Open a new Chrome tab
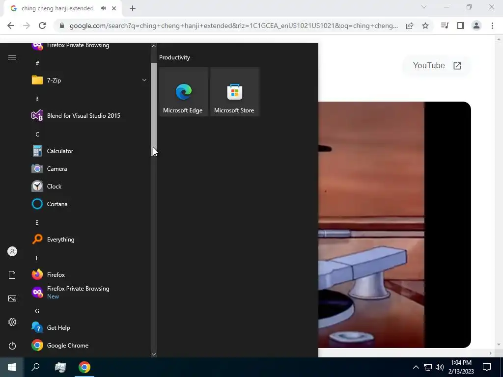The width and height of the screenshot is (503, 377). pos(133,8)
